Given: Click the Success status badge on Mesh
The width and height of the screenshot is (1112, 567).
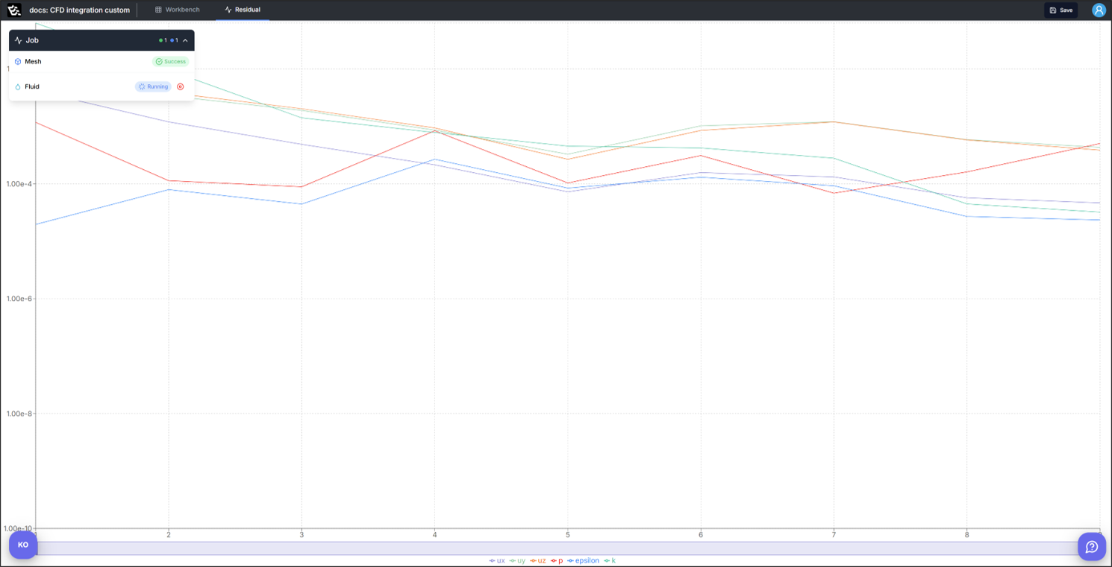Looking at the screenshot, I should [170, 61].
